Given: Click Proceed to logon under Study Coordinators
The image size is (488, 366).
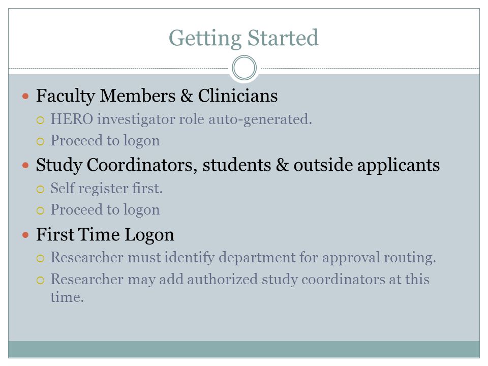Looking at the screenshot, I should point(105,210).
